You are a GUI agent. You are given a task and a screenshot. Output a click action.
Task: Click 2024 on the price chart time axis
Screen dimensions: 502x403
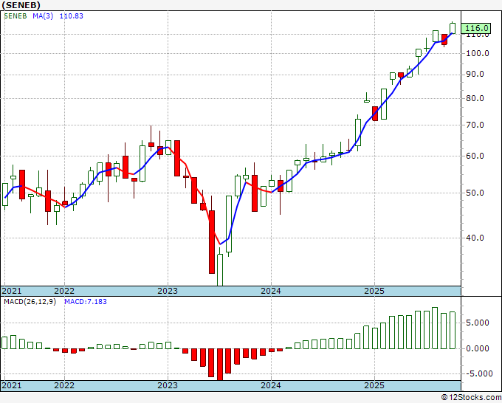271,291
